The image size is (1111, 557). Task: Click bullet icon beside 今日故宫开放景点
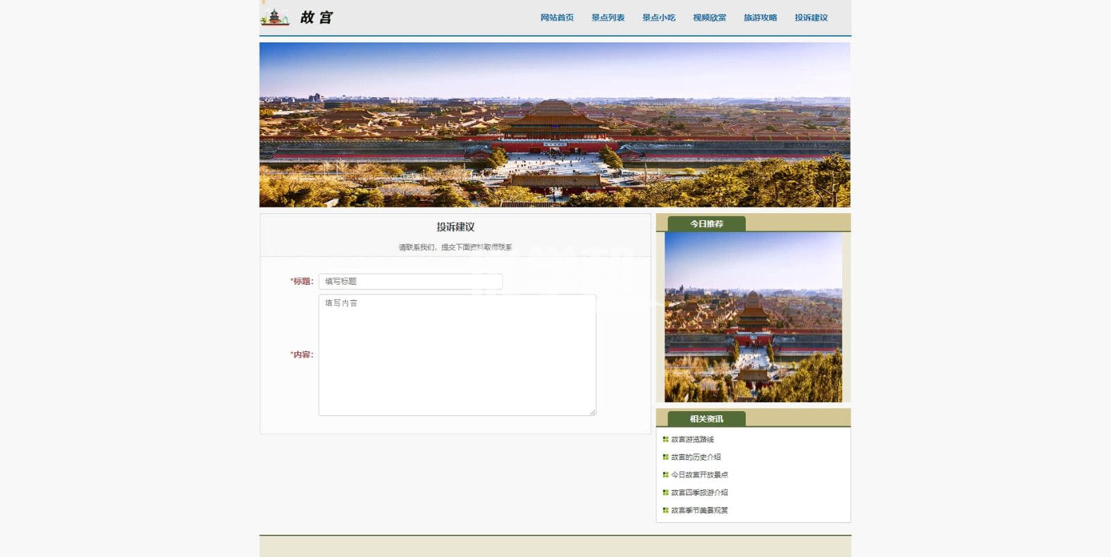[665, 475]
